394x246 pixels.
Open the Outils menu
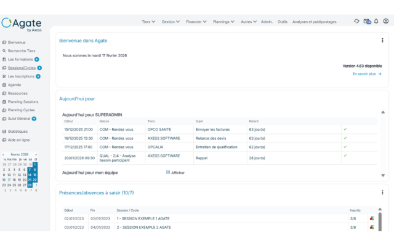(283, 22)
